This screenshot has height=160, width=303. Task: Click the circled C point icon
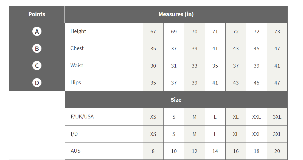coord(37,66)
